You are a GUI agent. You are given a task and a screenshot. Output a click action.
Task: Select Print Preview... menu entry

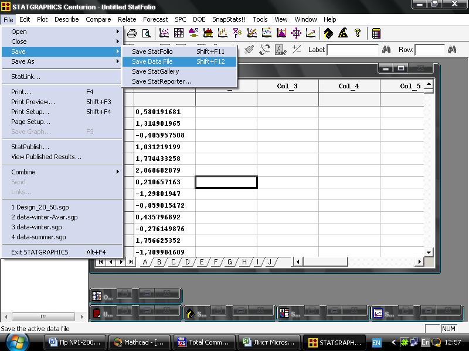tap(62, 102)
